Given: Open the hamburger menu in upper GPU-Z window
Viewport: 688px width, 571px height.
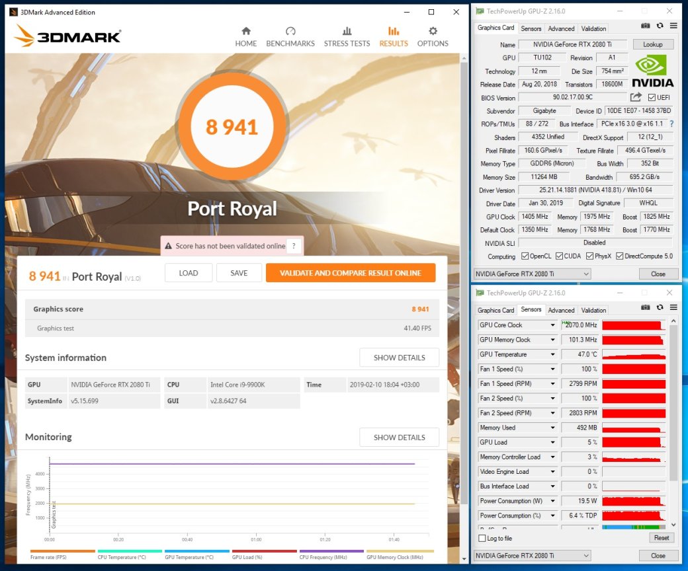Looking at the screenshot, I should pos(673,26).
